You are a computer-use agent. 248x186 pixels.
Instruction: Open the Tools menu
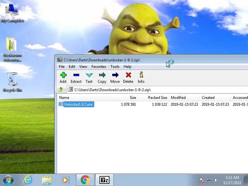coord(115,67)
